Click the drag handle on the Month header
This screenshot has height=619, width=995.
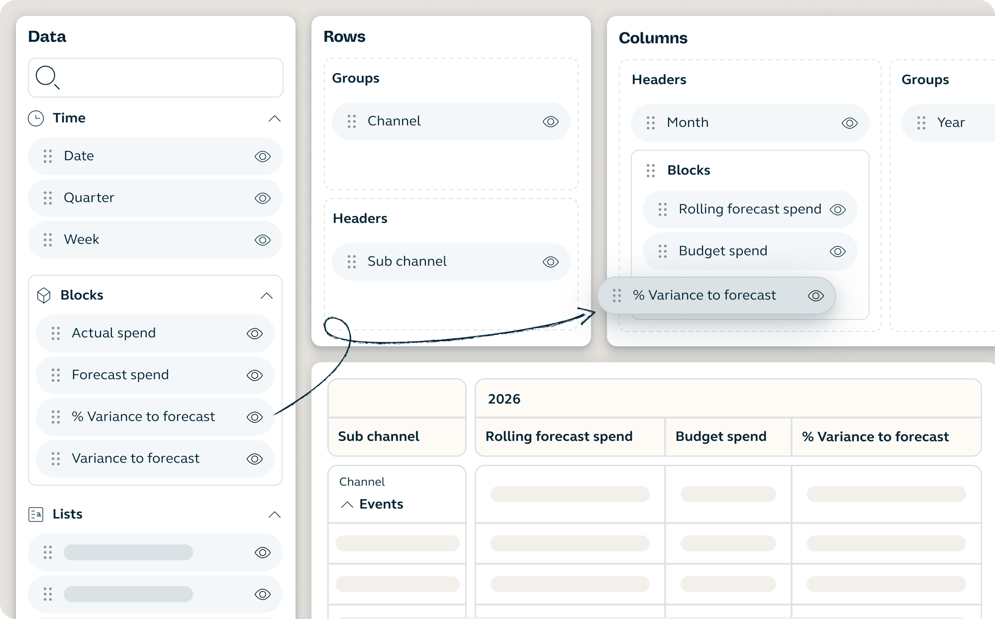[651, 122]
